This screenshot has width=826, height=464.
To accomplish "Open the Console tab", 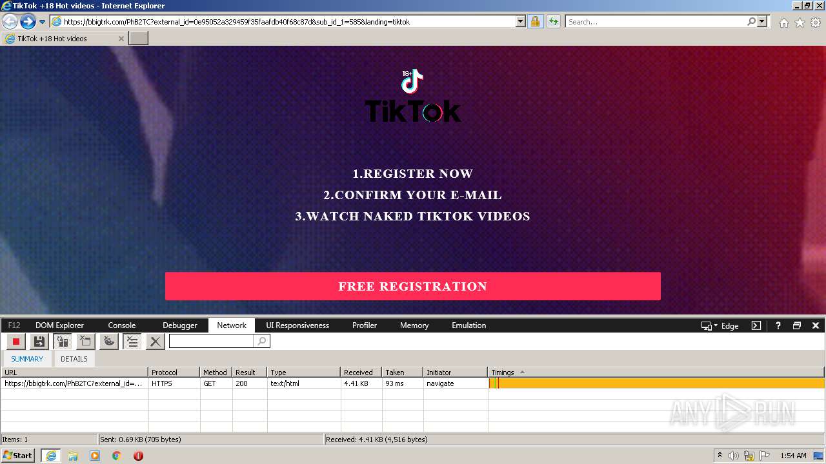I will pos(122,325).
